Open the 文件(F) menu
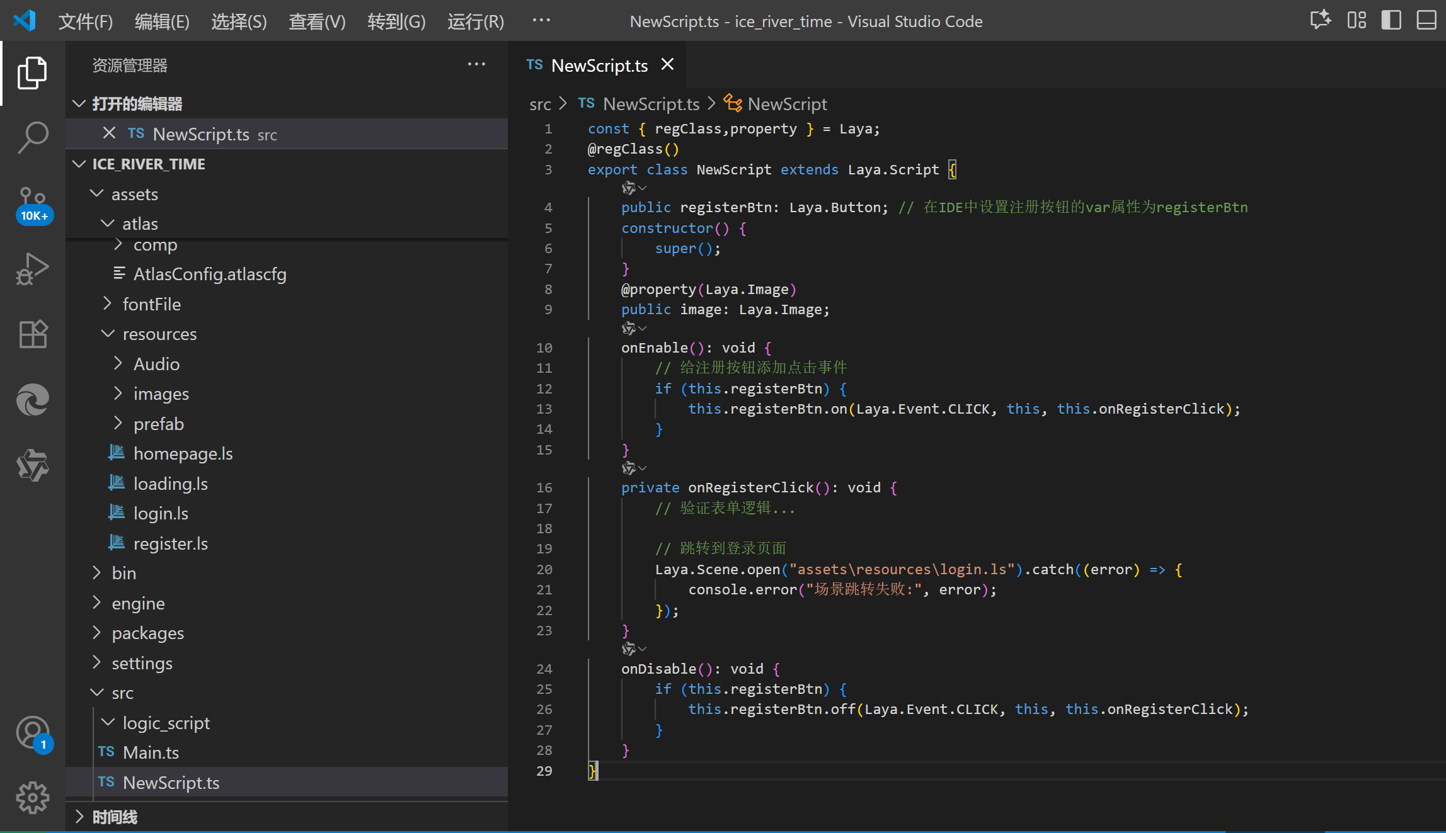The image size is (1446, 833). (85, 21)
